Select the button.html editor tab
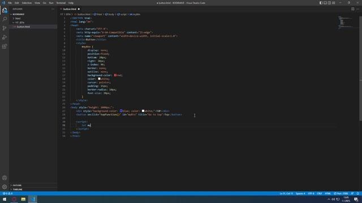The width and height of the screenshot is (362, 203). pos(70,9)
